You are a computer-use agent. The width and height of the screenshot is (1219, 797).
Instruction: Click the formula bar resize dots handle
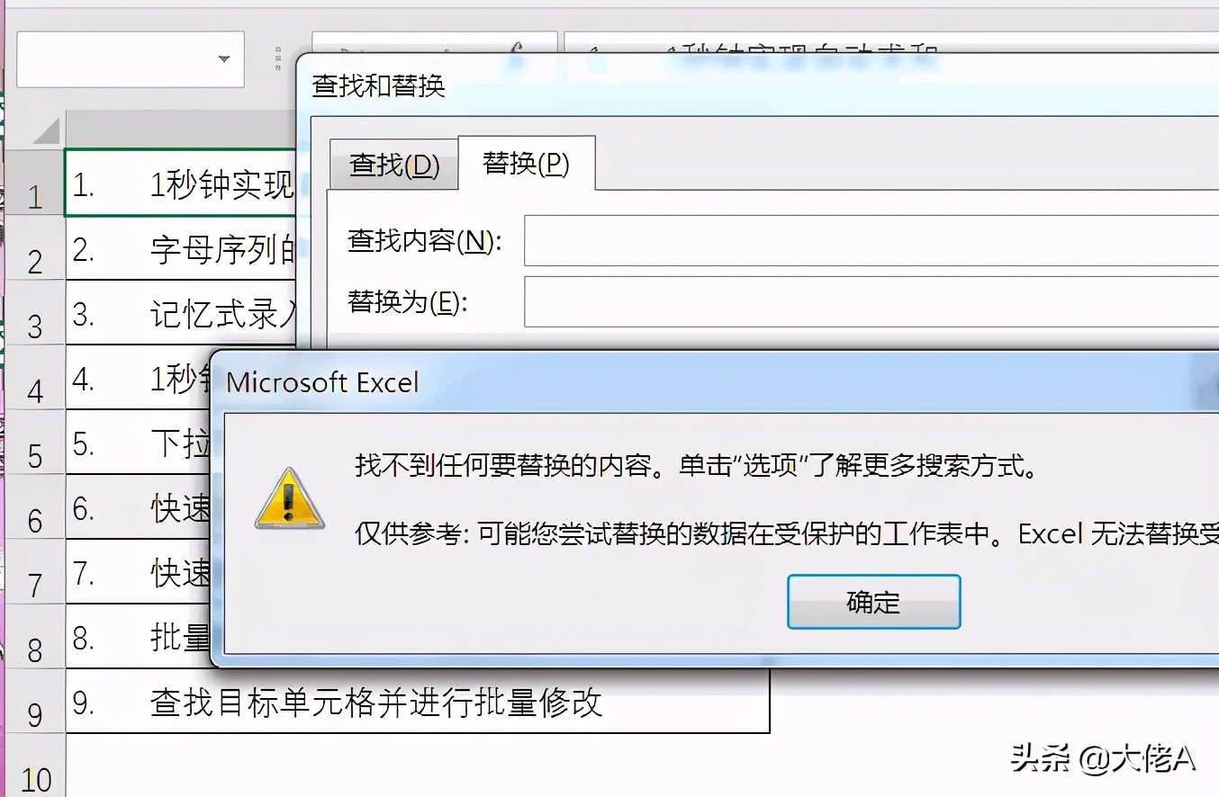(x=278, y=58)
